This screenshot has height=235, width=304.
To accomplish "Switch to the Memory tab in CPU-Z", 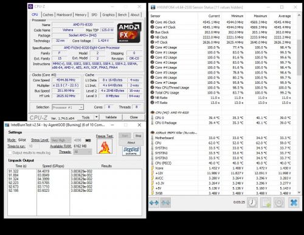I will (x=80, y=15).
